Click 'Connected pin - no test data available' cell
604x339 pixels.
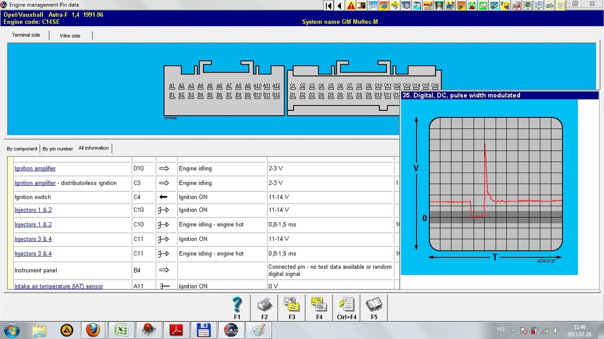pos(330,270)
